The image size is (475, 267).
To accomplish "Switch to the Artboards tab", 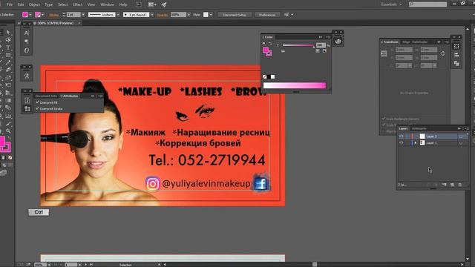I will click(x=419, y=128).
